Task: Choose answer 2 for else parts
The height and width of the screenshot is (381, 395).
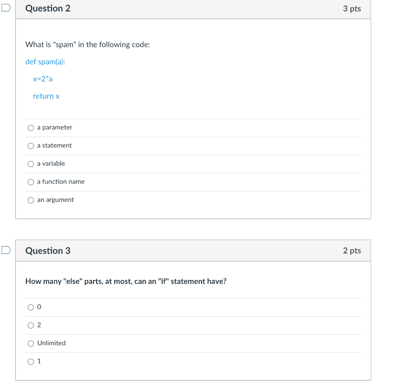Action: click(x=31, y=326)
